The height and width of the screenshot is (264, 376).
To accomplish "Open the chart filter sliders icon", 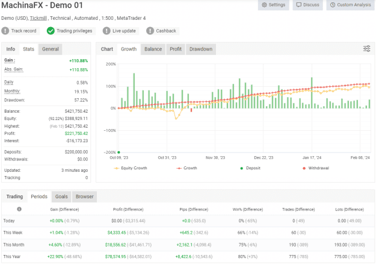I will pyautogui.click(x=366, y=49).
